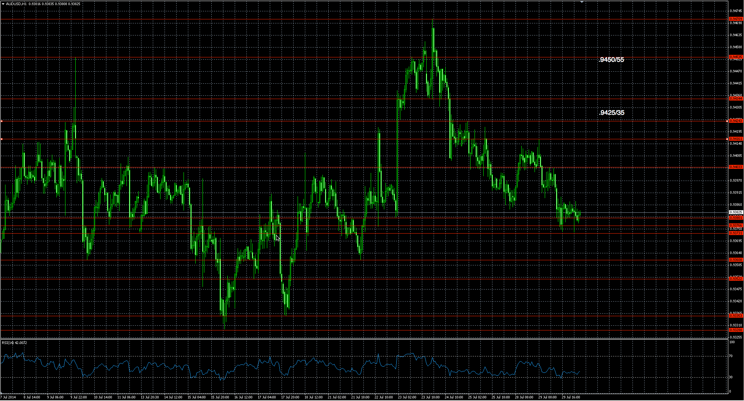Click the 29 Jul 16:00 time label

571,397
